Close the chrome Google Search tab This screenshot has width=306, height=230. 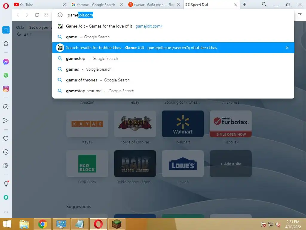click(x=121, y=4)
